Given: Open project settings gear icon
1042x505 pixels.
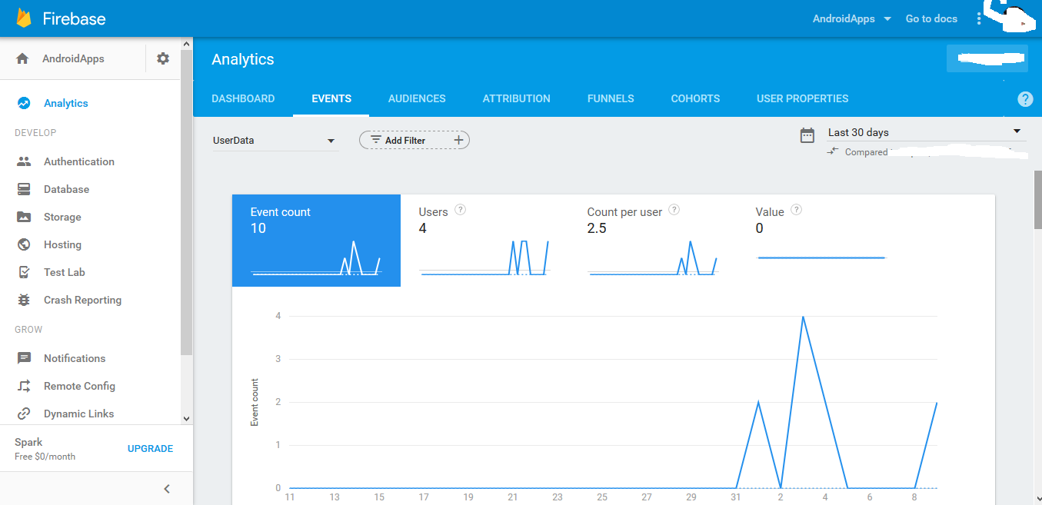Looking at the screenshot, I should 163,58.
